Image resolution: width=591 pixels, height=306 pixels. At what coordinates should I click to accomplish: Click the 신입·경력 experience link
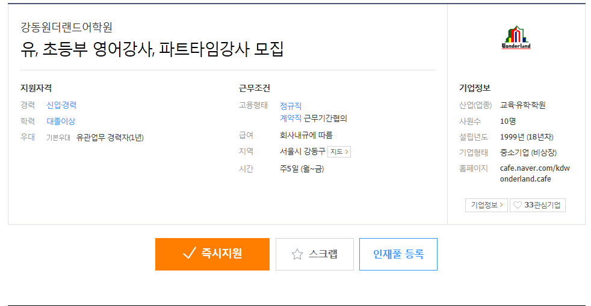coord(61,105)
